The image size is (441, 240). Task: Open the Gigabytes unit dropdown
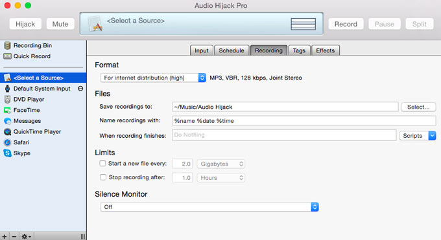[220, 164]
